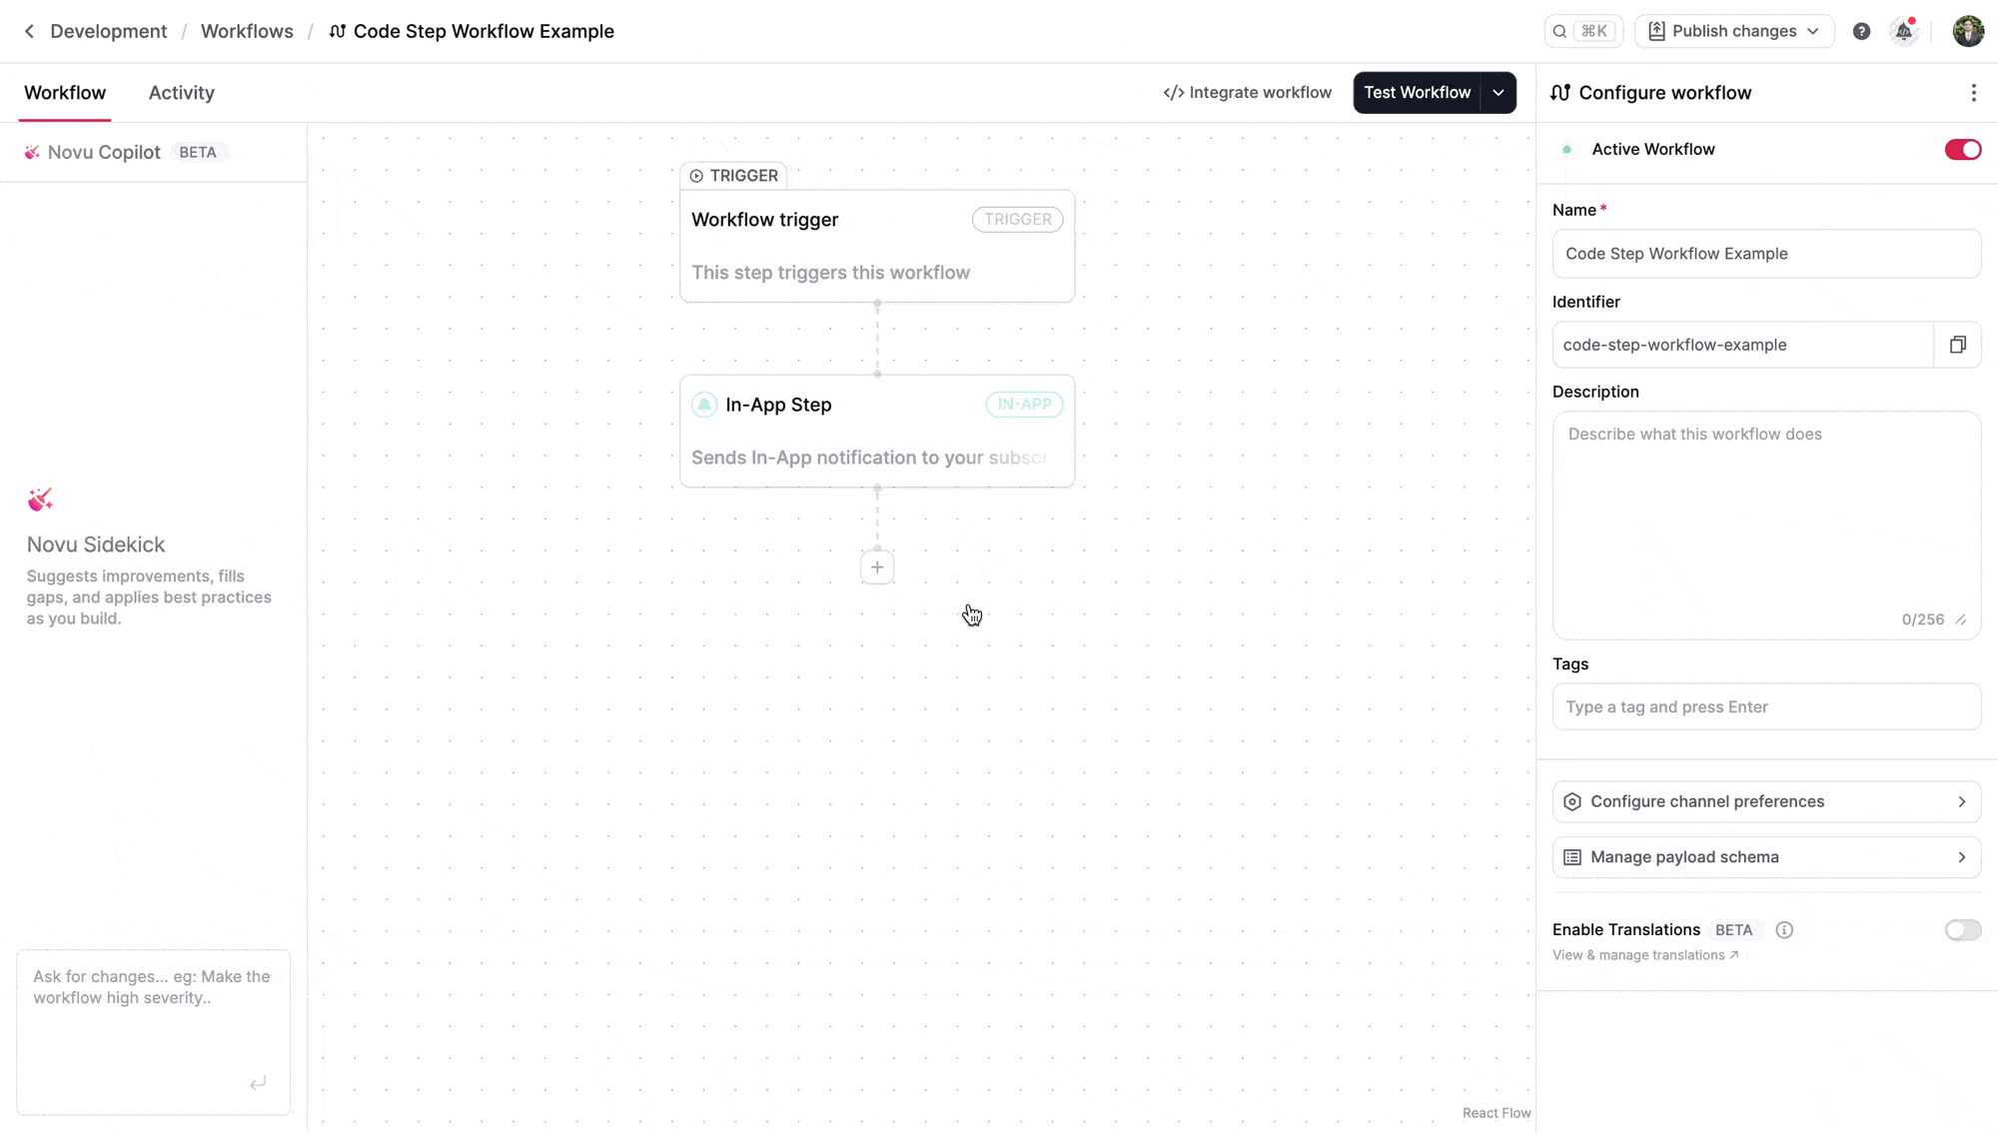Switch to the Activity tab
The image size is (1998, 1133).
click(x=181, y=92)
